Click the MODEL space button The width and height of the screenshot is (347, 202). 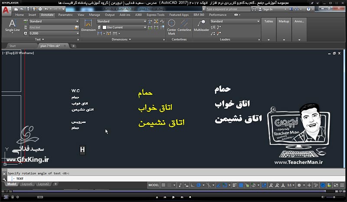pyautogui.click(x=154, y=185)
